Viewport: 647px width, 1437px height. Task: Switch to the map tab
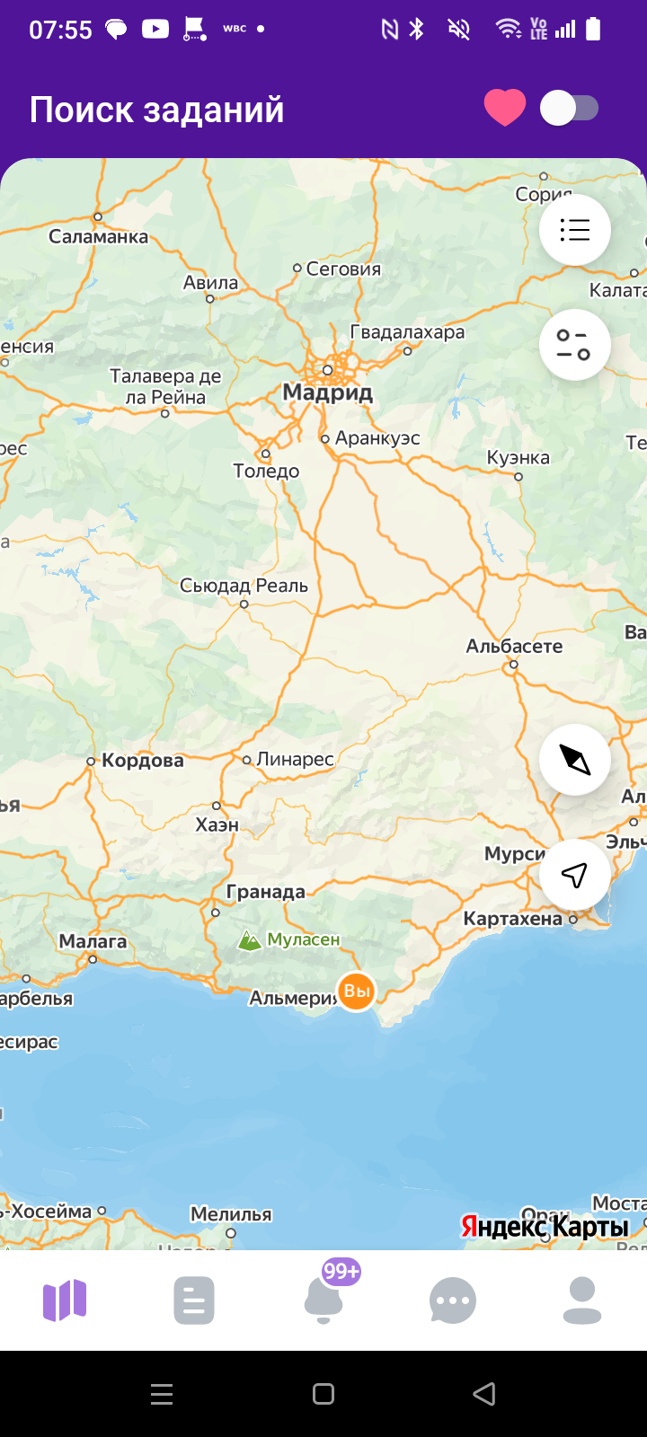65,1300
